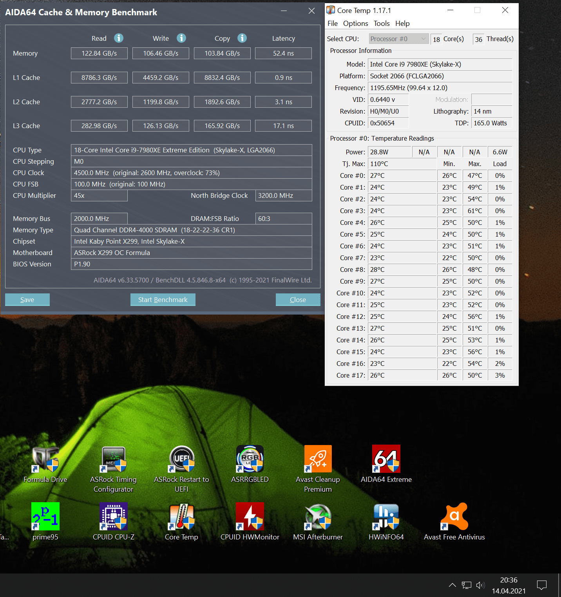Open the Select CPU Processor #0 dropdown
The width and height of the screenshot is (561, 597).
pos(398,39)
